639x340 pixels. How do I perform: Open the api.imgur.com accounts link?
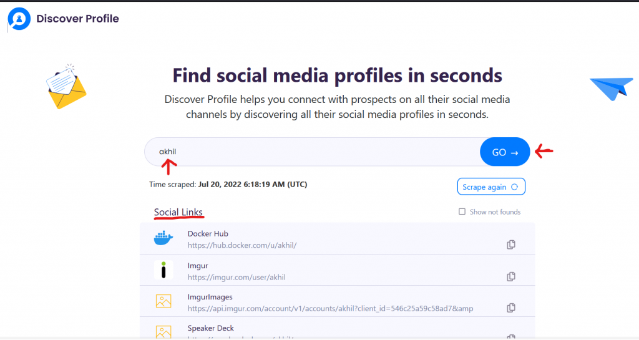point(331,309)
